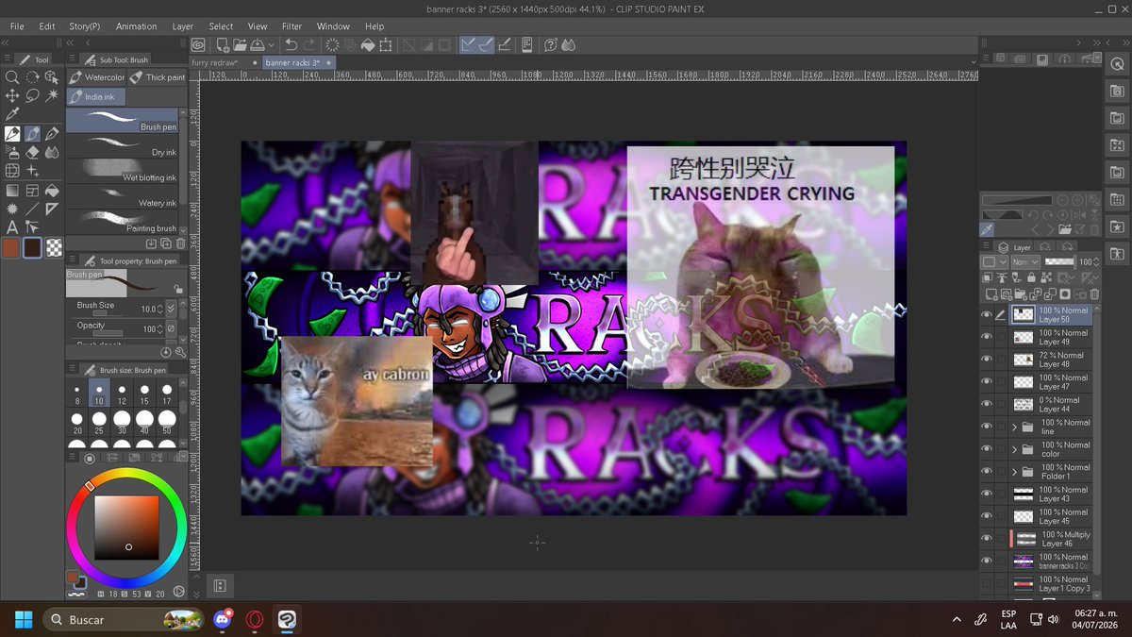
Task: Click the layer opacity slider
Action: pyautogui.click(x=1059, y=261)
